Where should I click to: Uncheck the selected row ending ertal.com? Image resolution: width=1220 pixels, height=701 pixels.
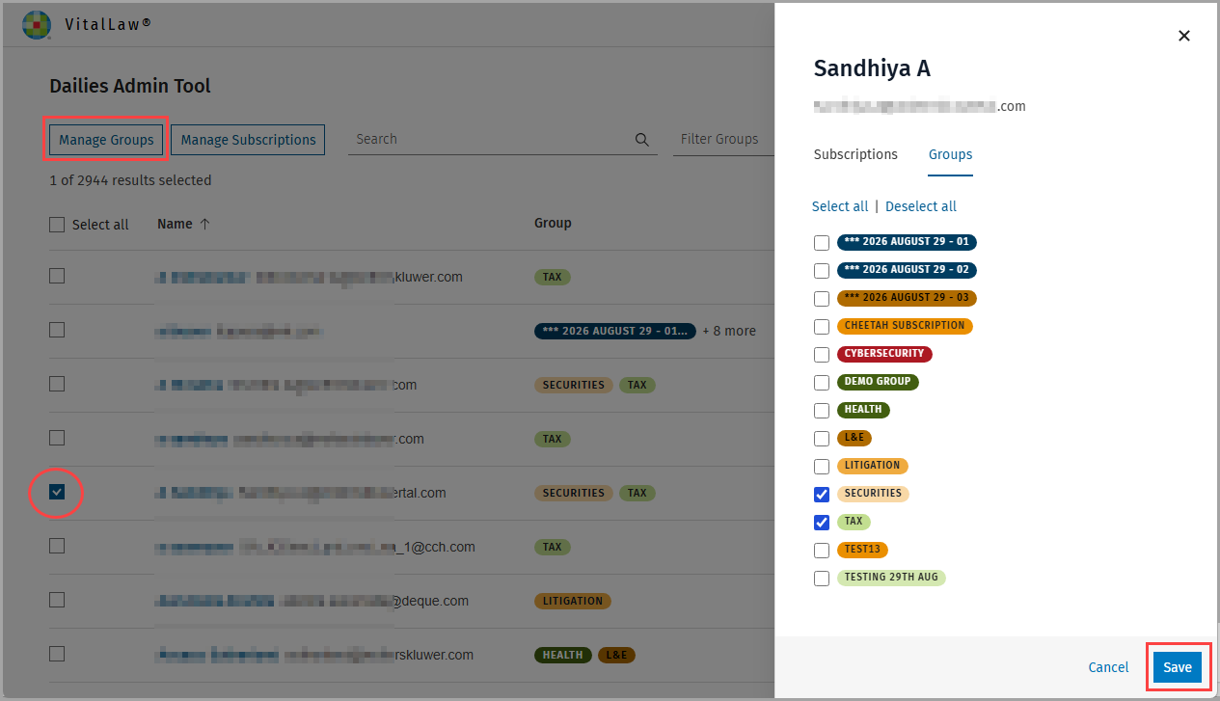coord(57,493)
